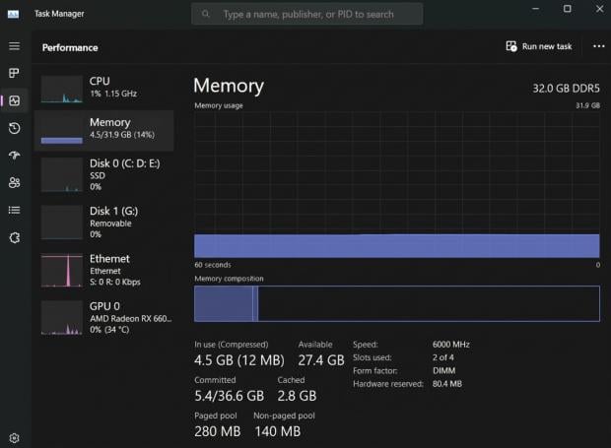Open the Services page puzzle icon

click(x=15, y=238)
